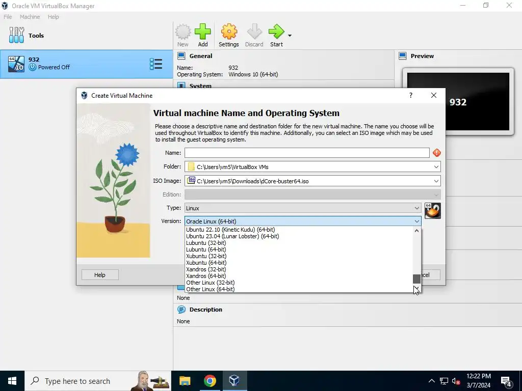Image resolution: width=522 pixels, height=391 pixels.
Task: Expand the Folder dropdown
Action: click(436, 167)
